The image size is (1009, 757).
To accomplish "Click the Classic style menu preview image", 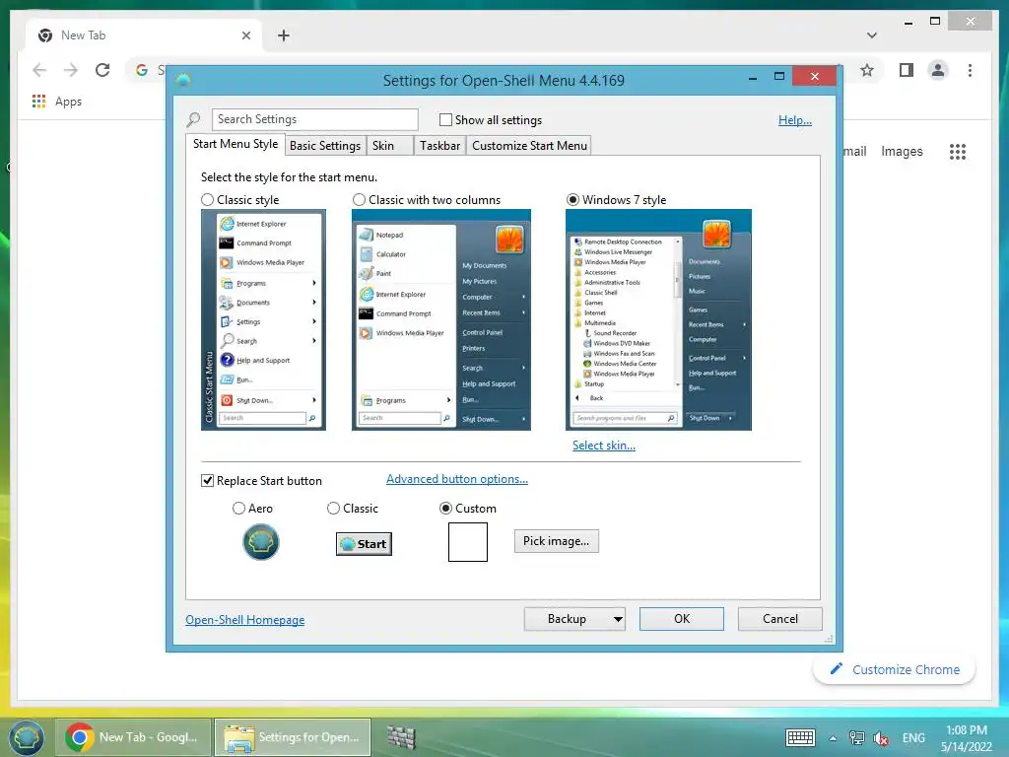I will click(263, 320).
